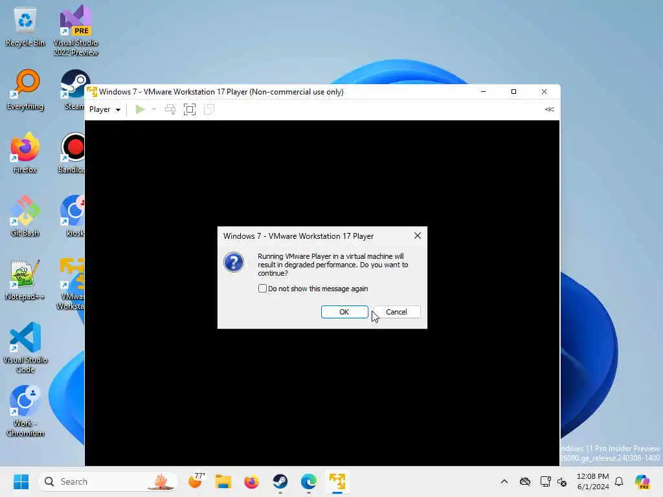This screenshot has height=497, width=663.
Task: Click Cancel in the VMware dialog
Action: pyautogui.click(x=397, y=312)
